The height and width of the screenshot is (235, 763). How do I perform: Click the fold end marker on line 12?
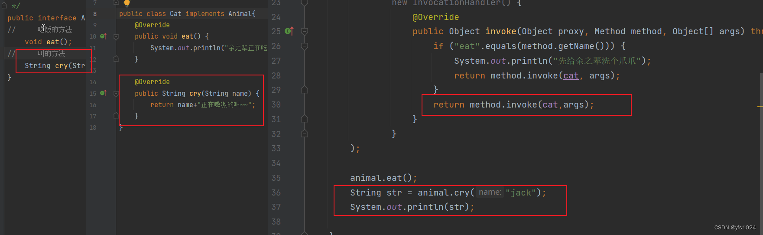pos(116,59)
